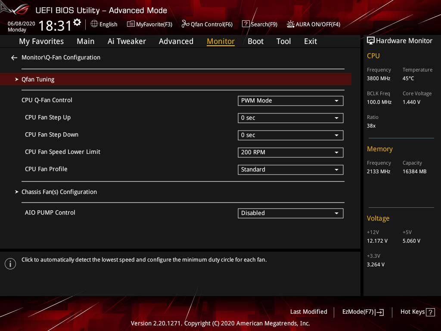Click +5V reading 5.060 V
The height and width of the screenshot is (331, 441).
pyautogui.click(x=411, y=241)
